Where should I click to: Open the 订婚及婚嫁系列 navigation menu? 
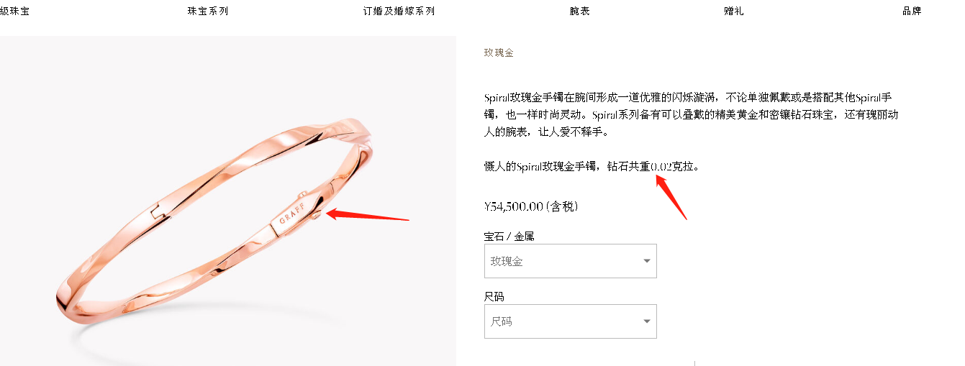click(x=399, y=12)
